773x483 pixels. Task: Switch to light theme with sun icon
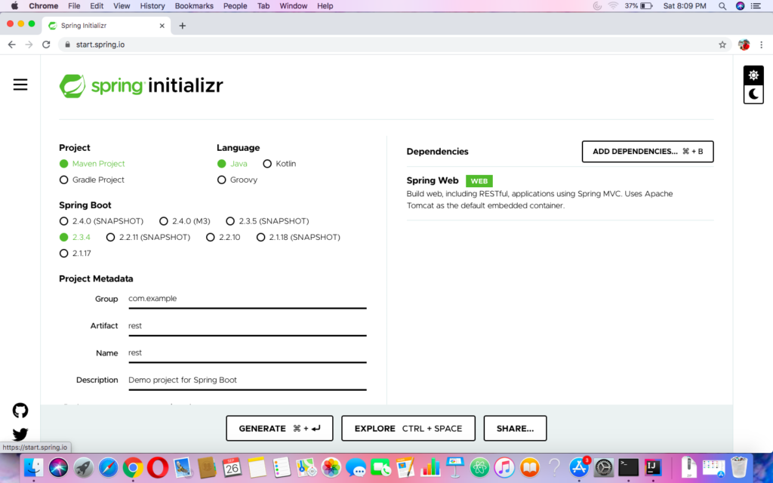(753, 75)
